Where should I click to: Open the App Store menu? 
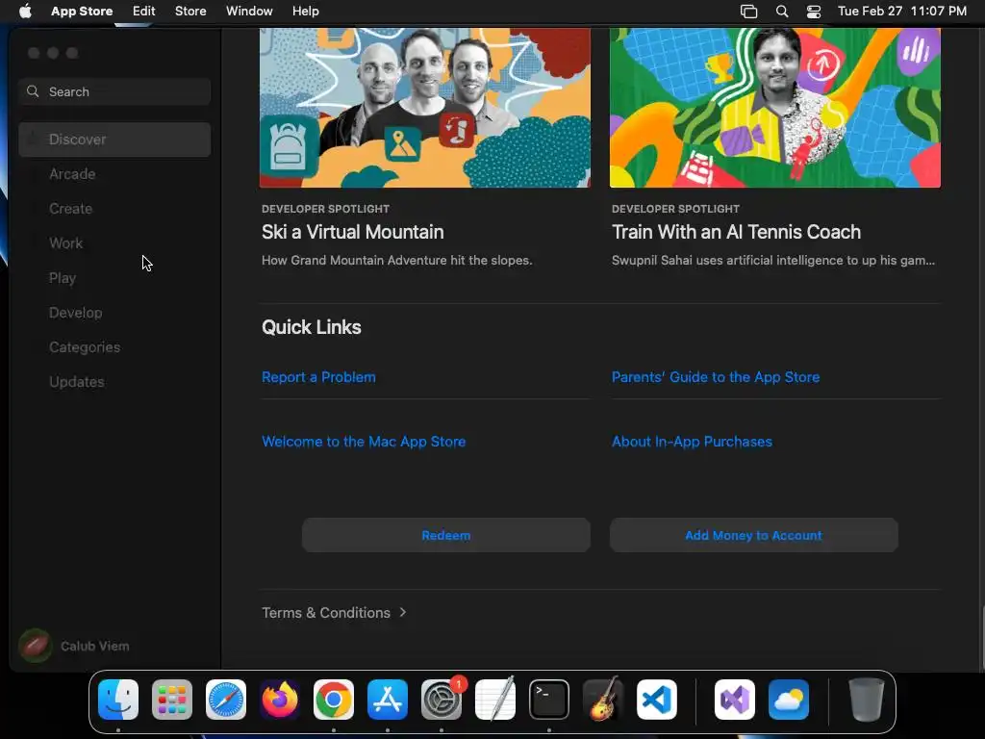point(82,12)
